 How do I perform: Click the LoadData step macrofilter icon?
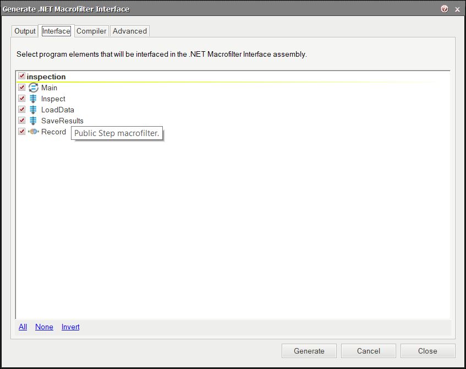tap(33, 110)
